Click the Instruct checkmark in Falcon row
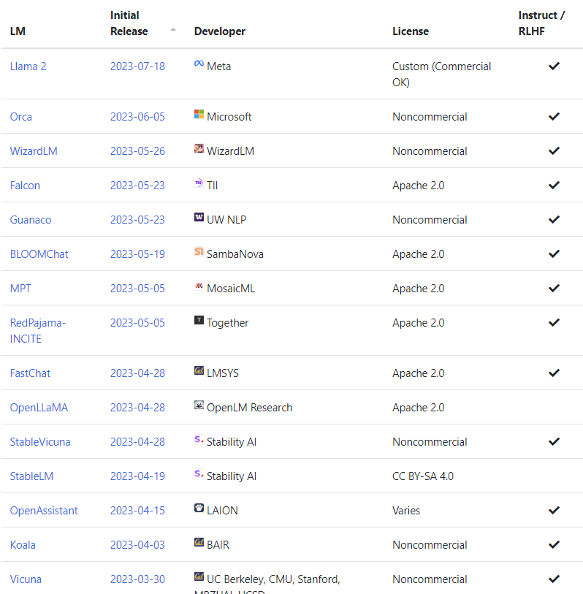Screen dimensions: 583x594 [554, 186]
